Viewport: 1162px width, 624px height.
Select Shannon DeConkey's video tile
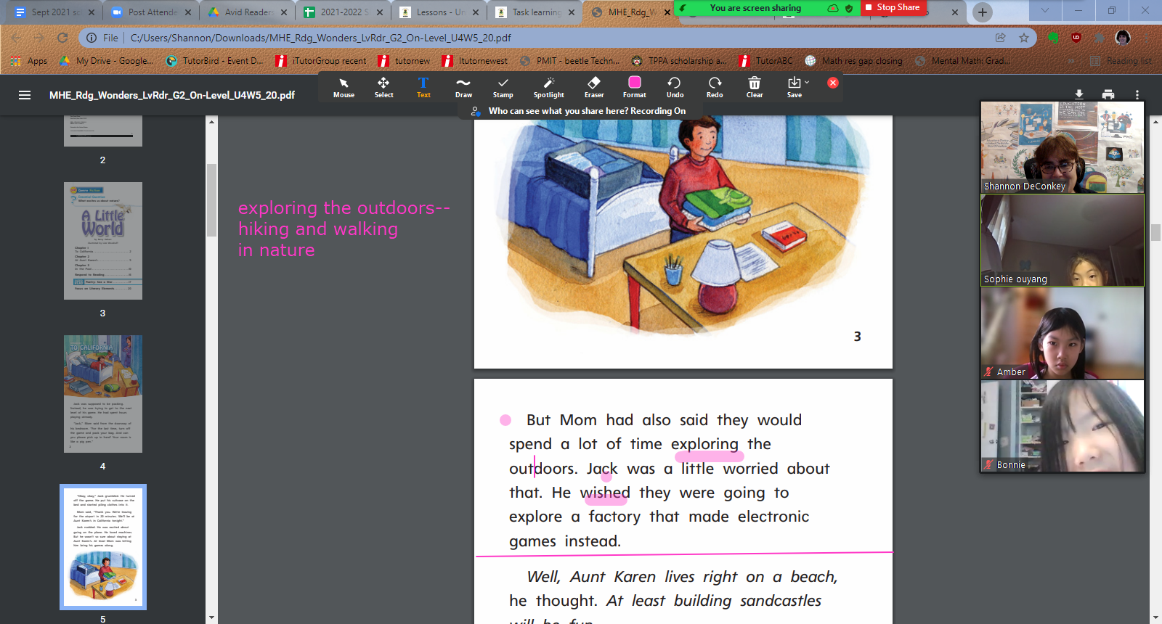click(1063, 147)
